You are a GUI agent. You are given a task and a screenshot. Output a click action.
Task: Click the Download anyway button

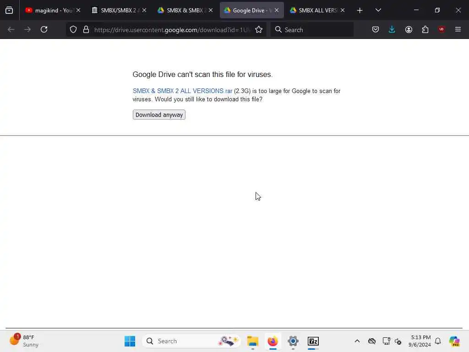click(159, 115)
